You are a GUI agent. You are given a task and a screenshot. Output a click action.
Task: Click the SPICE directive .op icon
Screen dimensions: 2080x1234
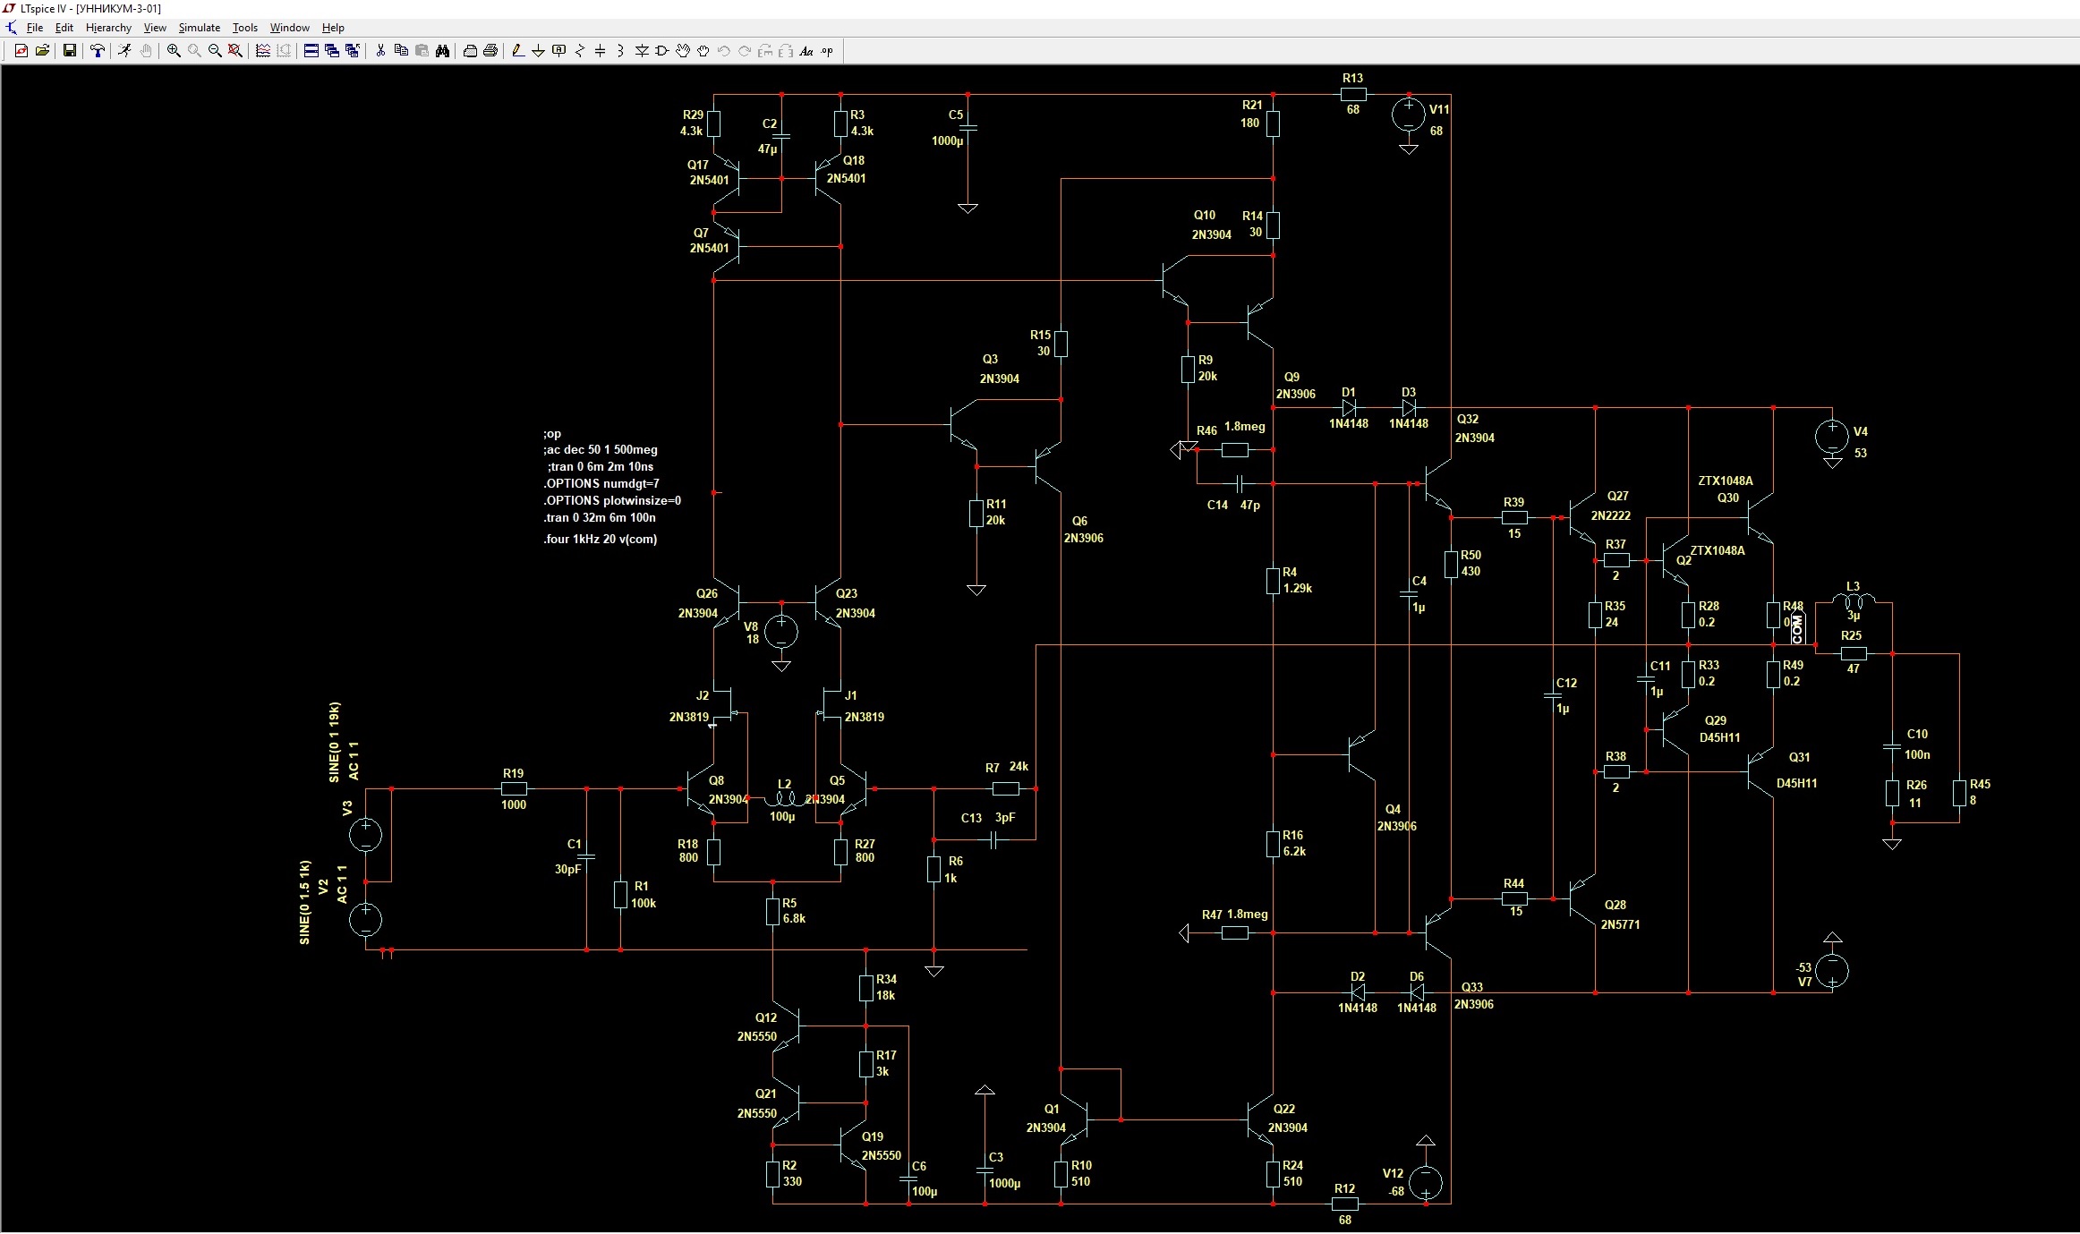click(827, 51)
